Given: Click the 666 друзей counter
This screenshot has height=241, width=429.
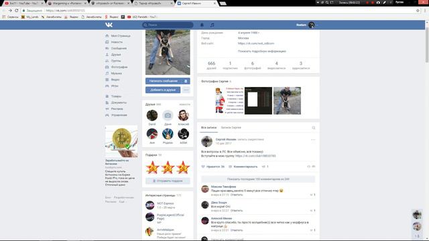Looking at the screenshot, I should [x=212, y=66].
